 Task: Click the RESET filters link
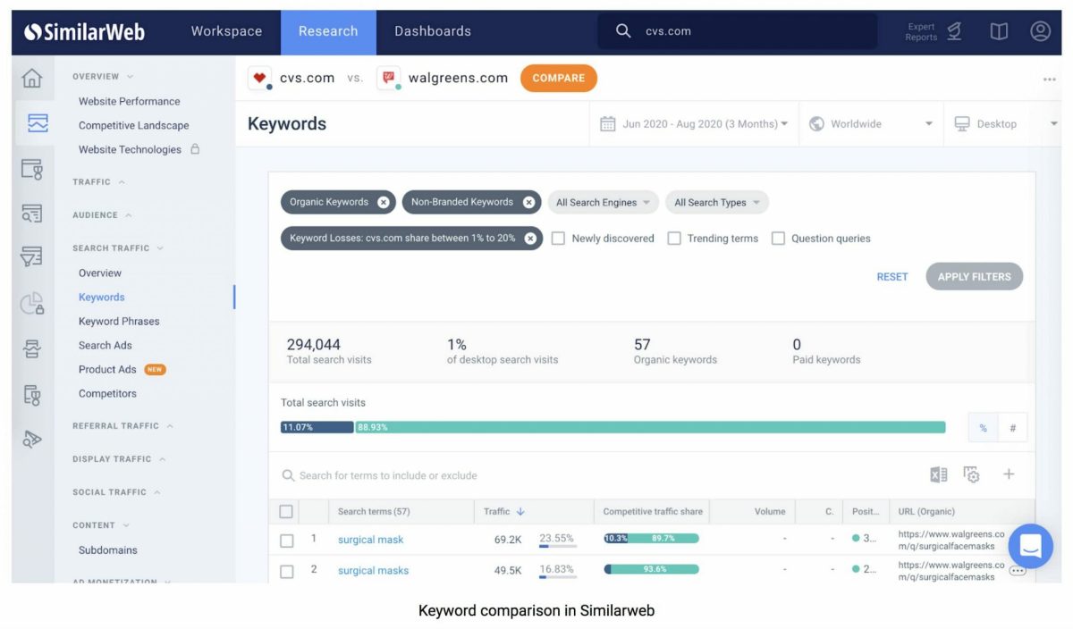[891, 277]
